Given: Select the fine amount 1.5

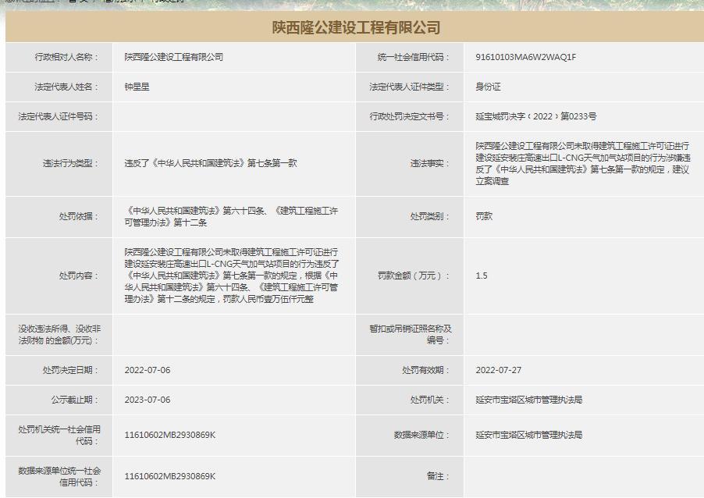Looking at the screenshot, I should tap(482, 276).
